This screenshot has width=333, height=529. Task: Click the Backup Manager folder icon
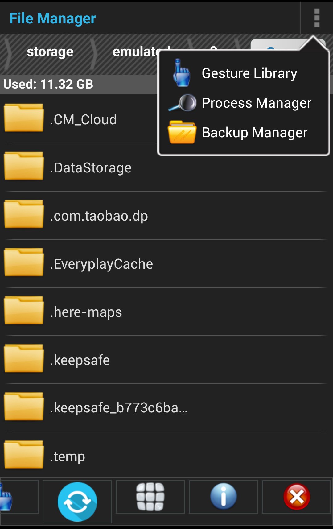pyautogui.click(x=182, y=132)
